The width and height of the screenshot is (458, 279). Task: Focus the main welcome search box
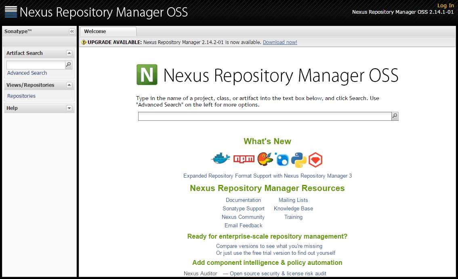(x=265, y=116)
